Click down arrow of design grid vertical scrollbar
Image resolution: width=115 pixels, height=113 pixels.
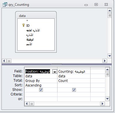coord(107,99)
